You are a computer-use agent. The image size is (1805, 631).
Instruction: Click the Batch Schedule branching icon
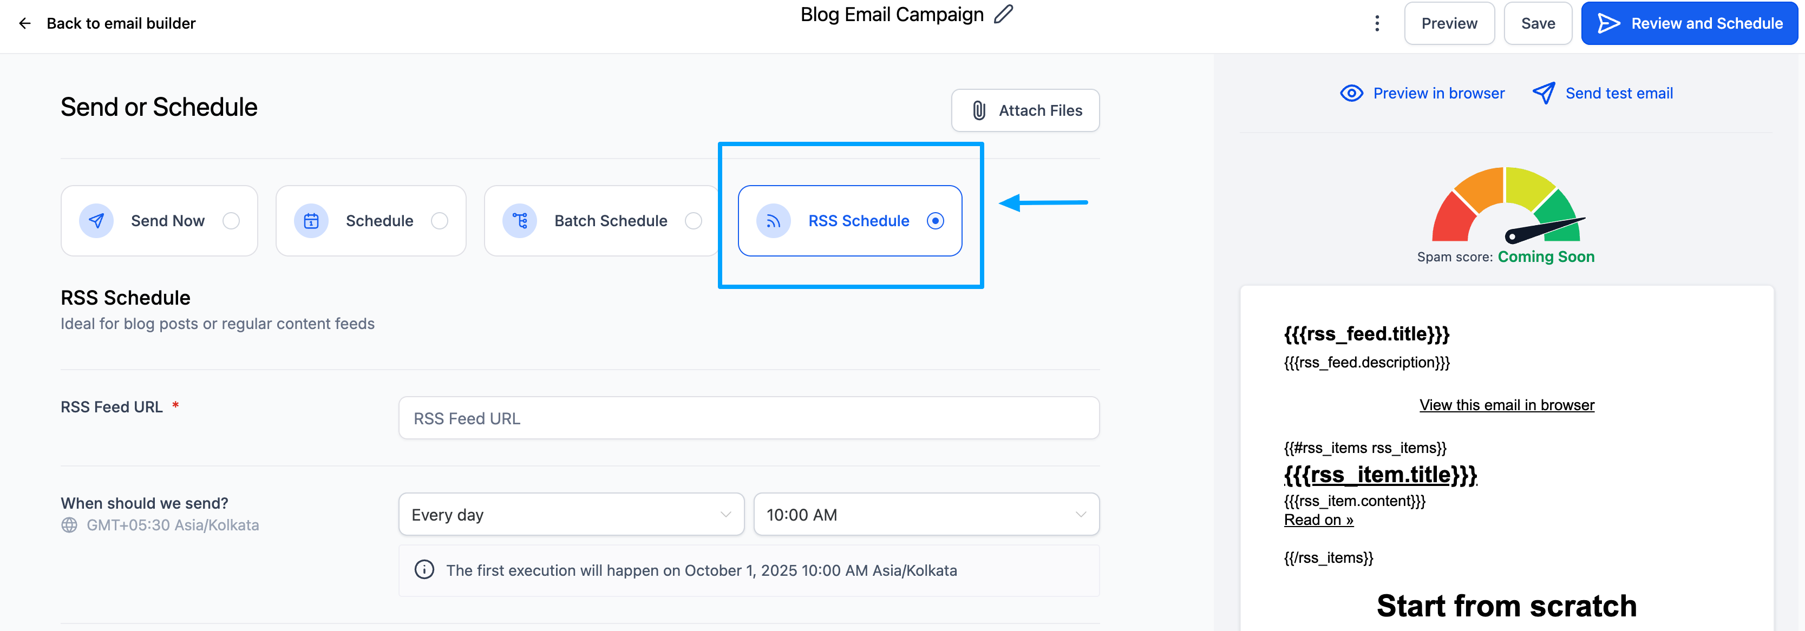coord(519,221)
